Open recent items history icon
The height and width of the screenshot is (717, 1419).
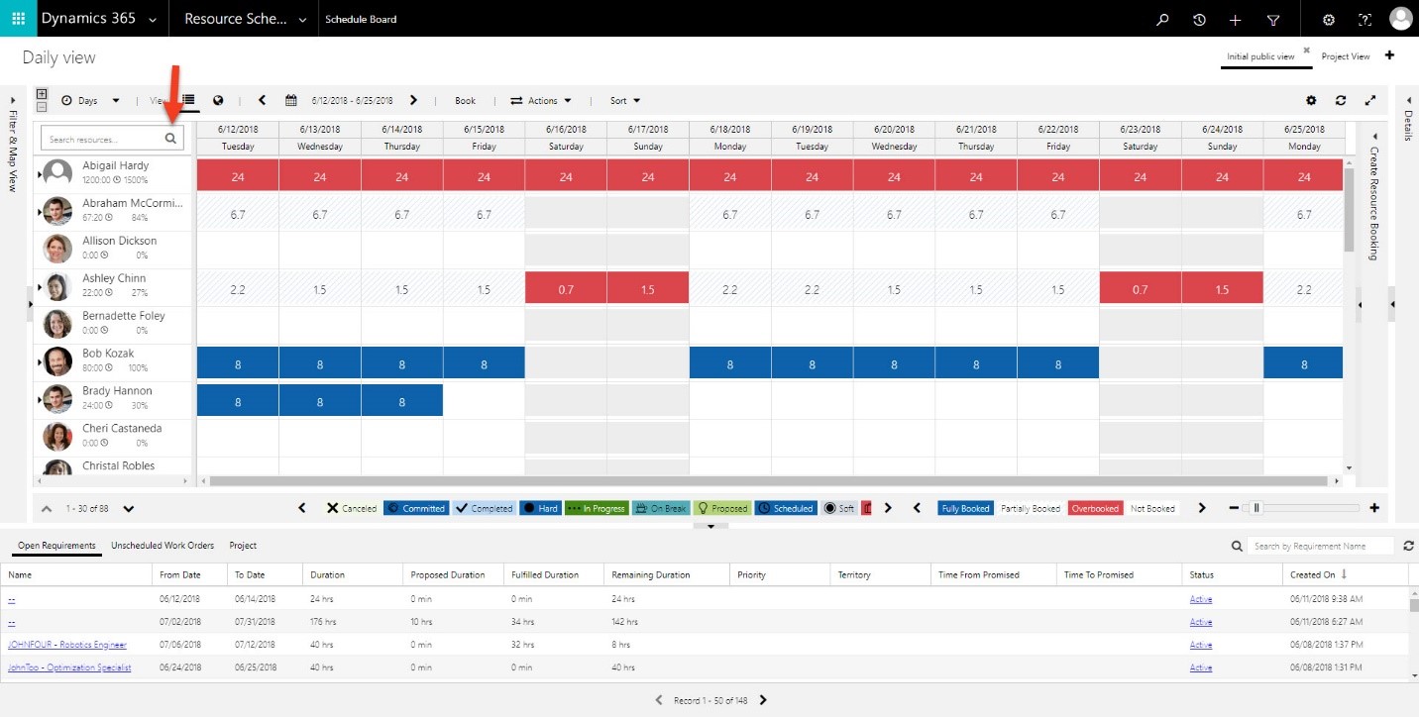(1198, 19)
